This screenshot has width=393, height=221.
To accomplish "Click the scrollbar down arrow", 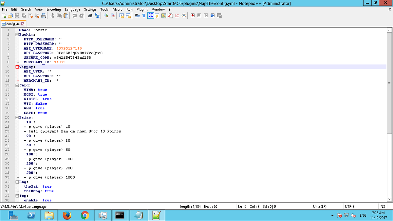I will pos(389,199).
